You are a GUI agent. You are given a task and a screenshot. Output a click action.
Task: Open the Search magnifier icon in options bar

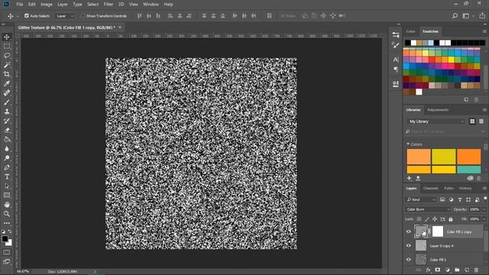point(455,15)
